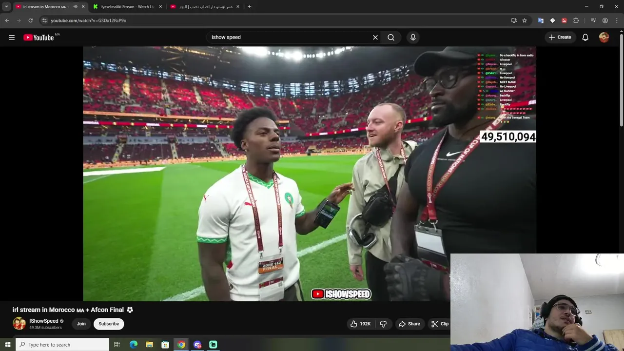The width and height of the screenshot is (624, 351).
Task: Open YouTube notifications bell
Action: [x=585, y=37]
